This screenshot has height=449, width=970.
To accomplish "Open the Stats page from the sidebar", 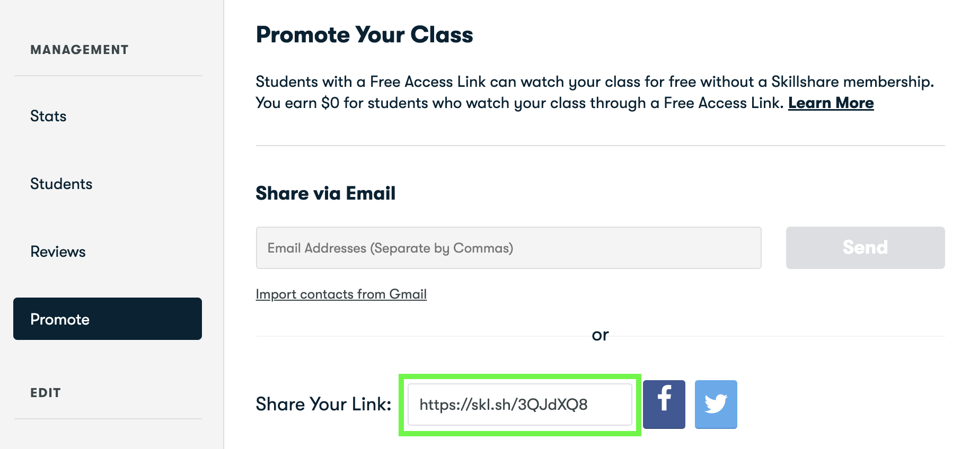I will tap(48, 116).
